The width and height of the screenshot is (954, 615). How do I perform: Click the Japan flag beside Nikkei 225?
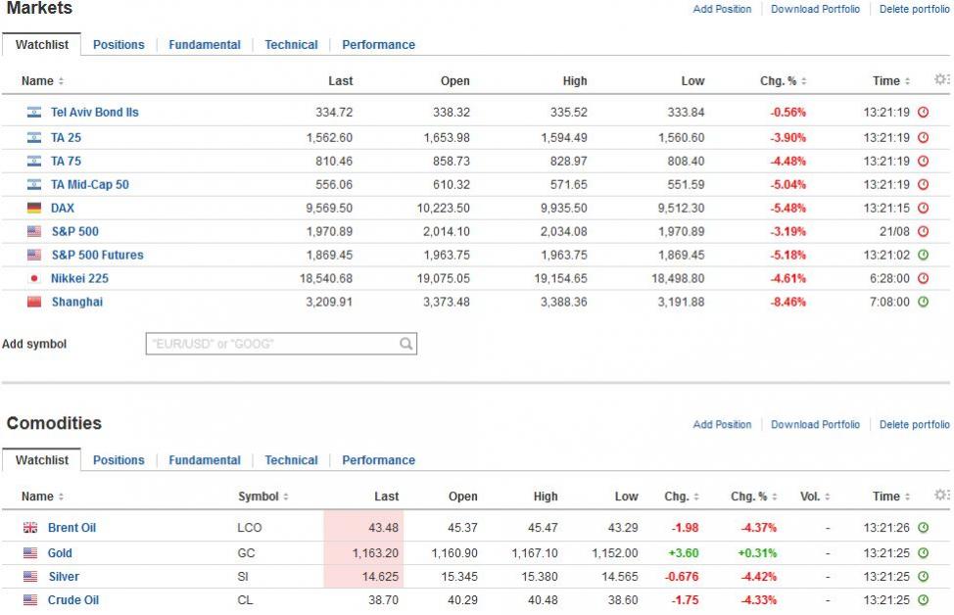point(34,278)
